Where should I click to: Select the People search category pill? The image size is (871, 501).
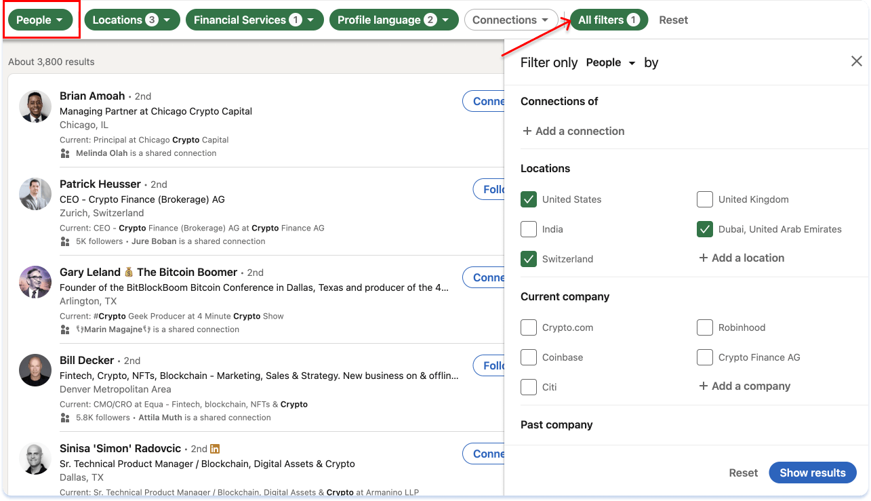pyautogui.click(x=39, y=20)
